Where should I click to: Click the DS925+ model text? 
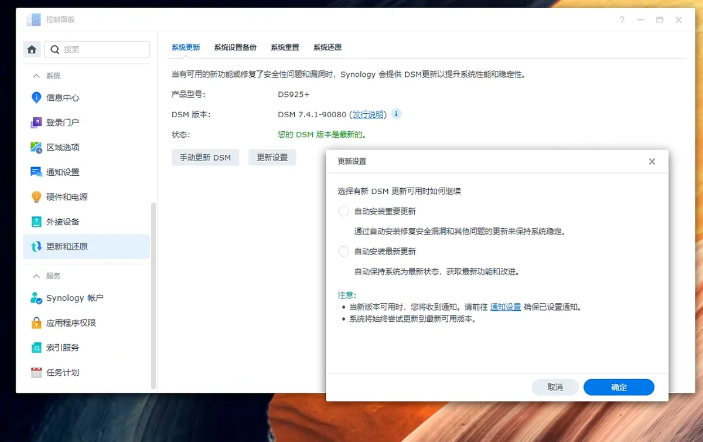coord(294,94)
